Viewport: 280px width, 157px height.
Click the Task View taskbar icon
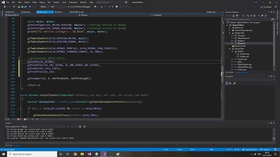click(x=68, y=154)
